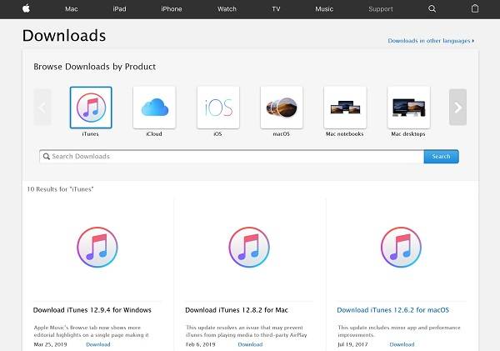Choose the macOS product tile
Screen dimensions: 500x351
[281, 108]
